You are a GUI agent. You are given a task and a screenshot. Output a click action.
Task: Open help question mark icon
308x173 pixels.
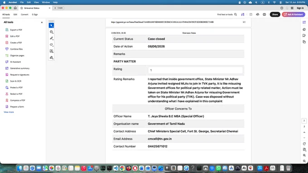tap(282, 8)
